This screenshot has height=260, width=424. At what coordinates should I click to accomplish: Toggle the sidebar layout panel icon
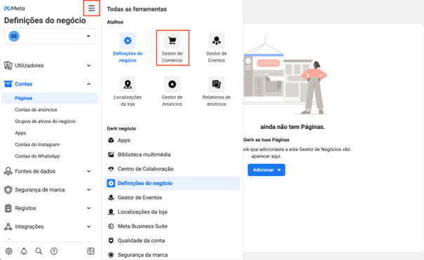91,251
